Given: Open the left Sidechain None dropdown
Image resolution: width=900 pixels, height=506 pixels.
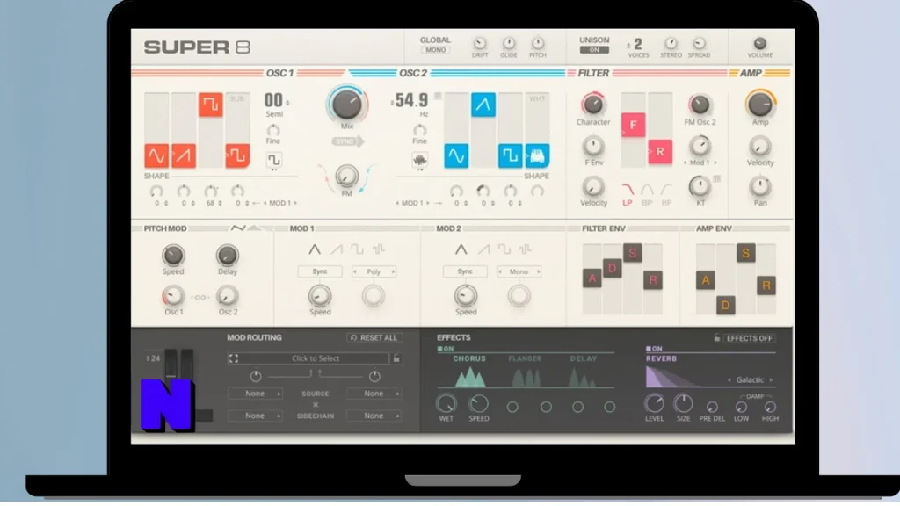Looking at the screenshot, I should (256, 416).
